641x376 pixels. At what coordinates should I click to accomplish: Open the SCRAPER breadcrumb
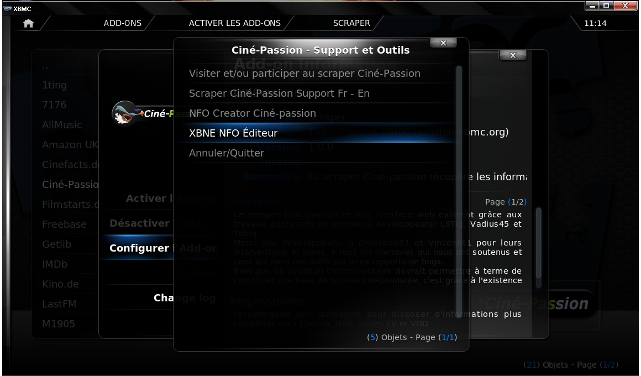(351, 23)
